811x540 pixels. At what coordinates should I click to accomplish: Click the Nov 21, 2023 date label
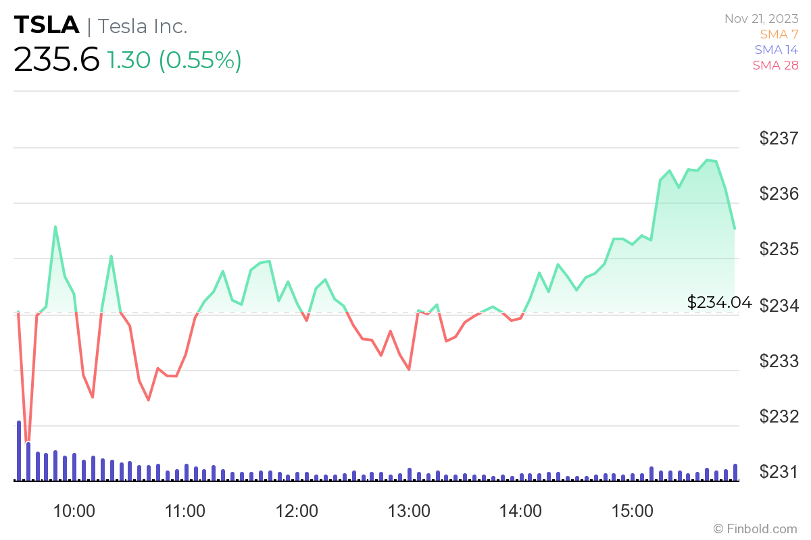coord(761,19)
